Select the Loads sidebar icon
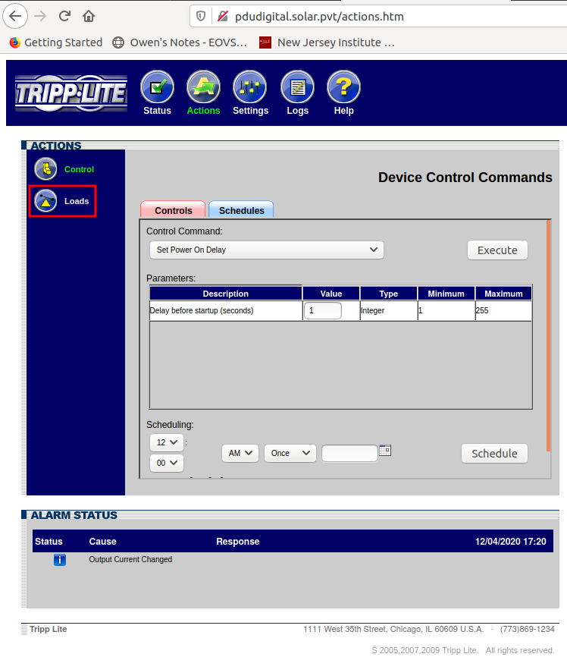The width and height of the screenshot is (567, 657). [45, 201]
